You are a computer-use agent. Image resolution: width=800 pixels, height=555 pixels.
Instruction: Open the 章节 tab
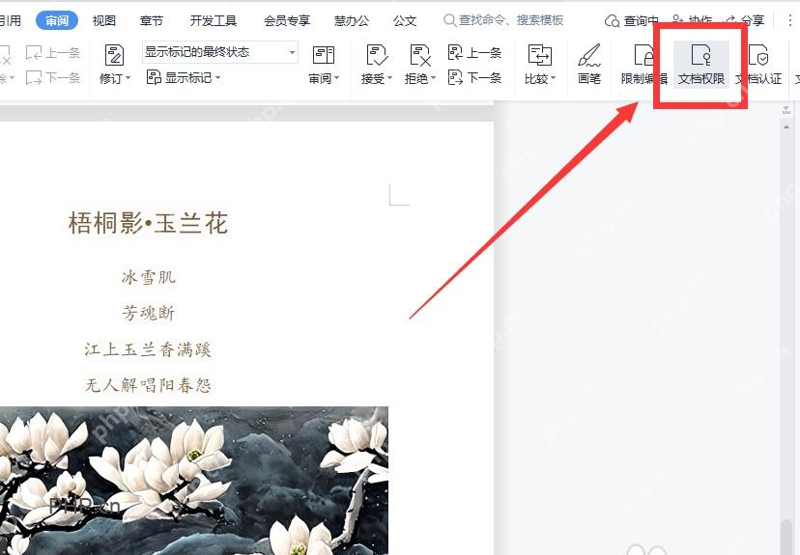pos(152,21)
